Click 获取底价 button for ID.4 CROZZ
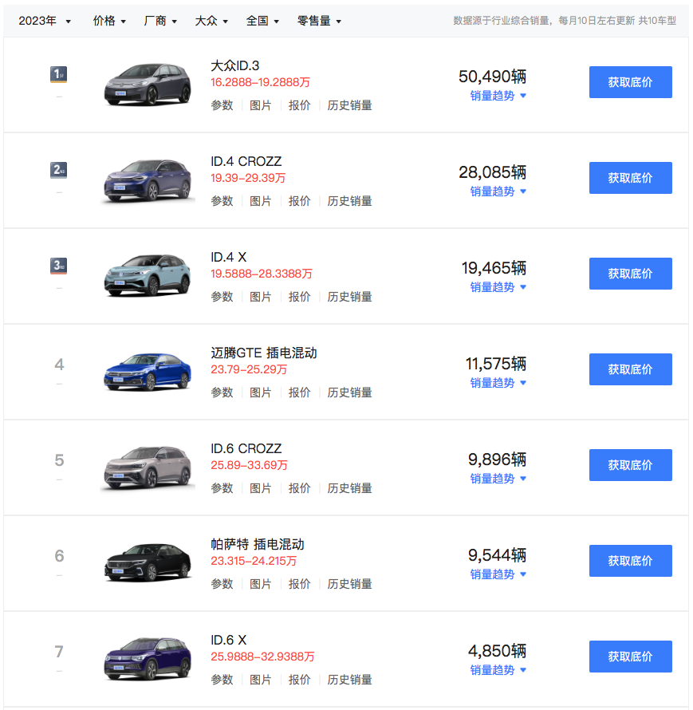Image resolution: width=693 pixels, height=710 pixels. [631, 178]
